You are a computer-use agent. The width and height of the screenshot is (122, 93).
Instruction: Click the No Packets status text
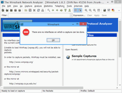48,91
